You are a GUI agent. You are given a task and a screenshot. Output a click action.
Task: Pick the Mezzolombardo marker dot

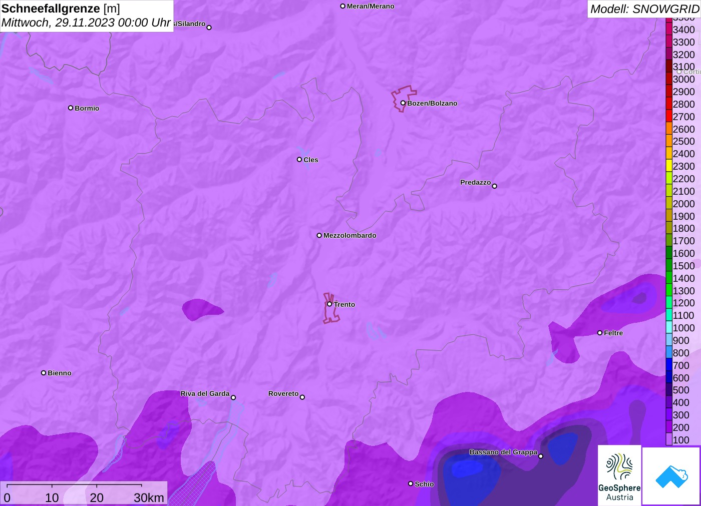(x=319, y=235)
